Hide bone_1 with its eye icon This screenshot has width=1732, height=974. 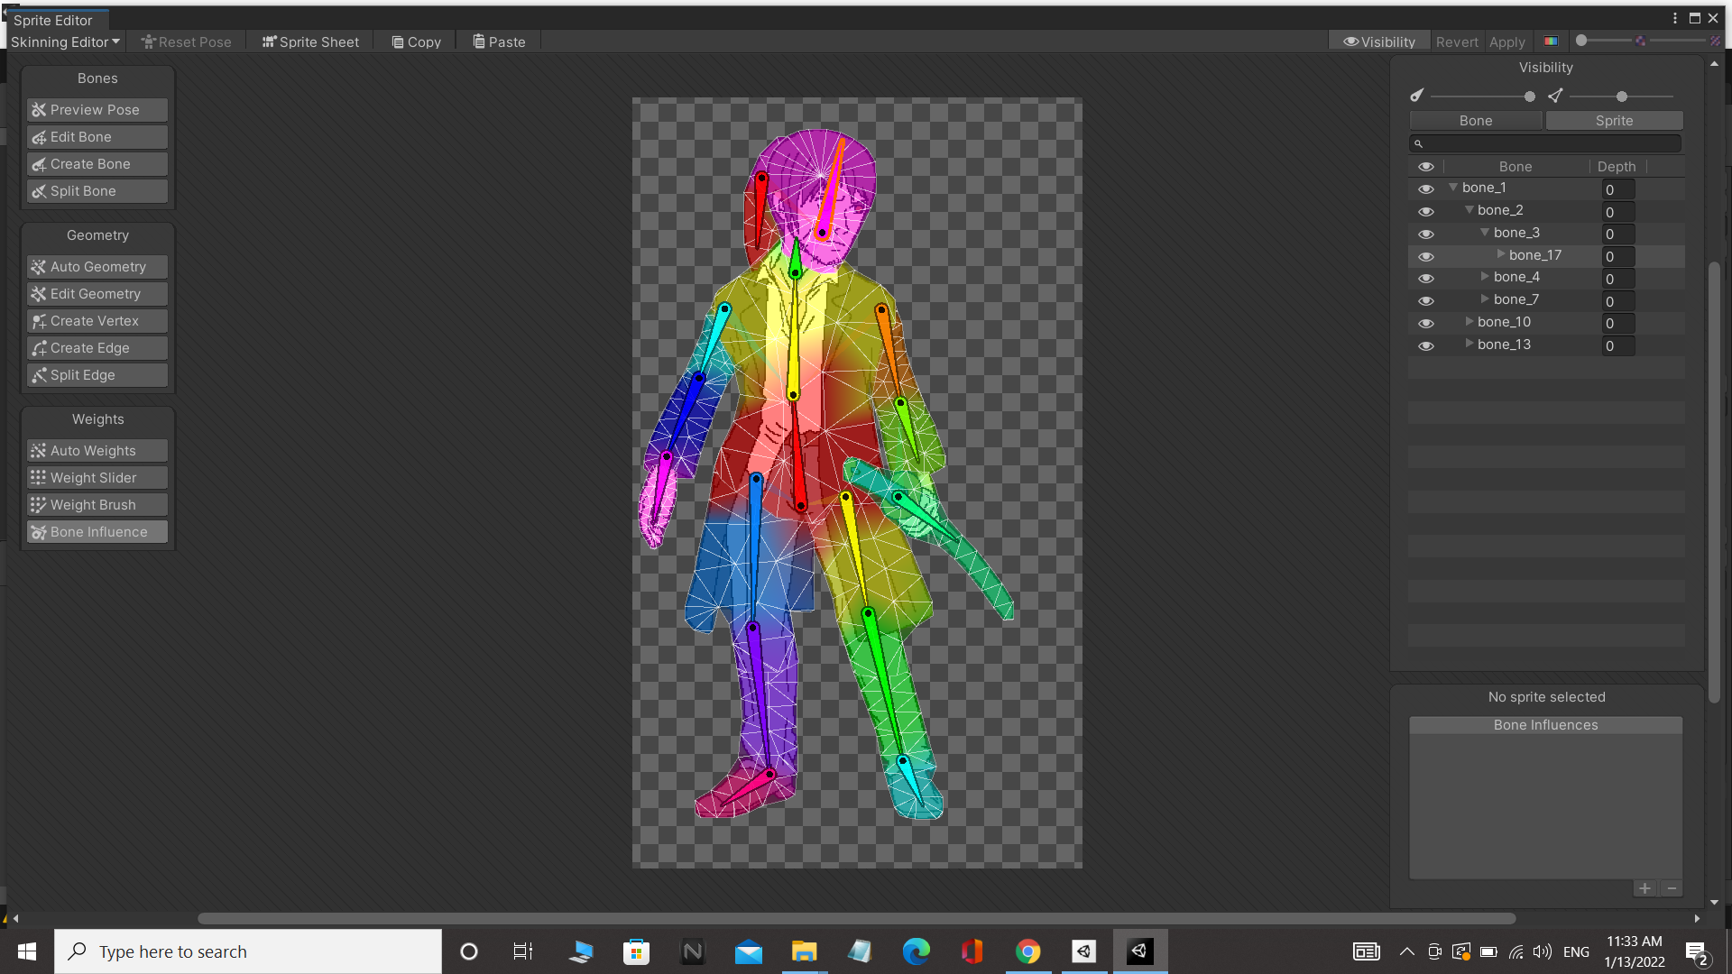tap(1425, 189)
